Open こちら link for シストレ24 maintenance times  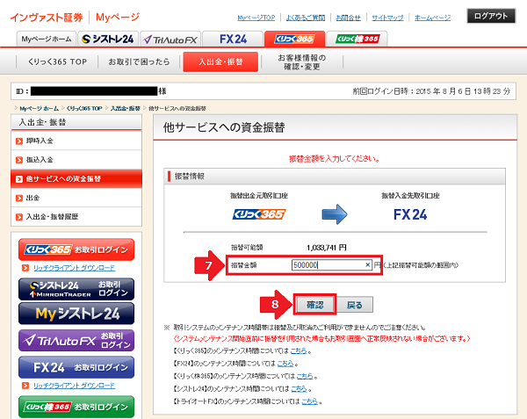pos(299,389)
